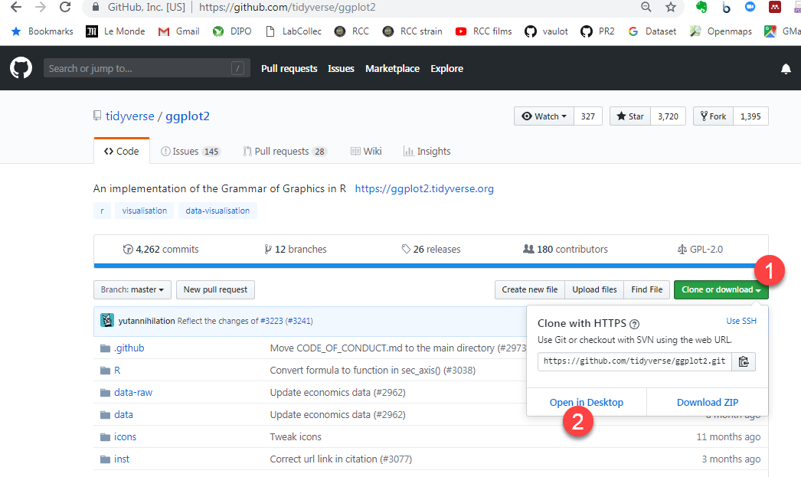Open the LabCollec bookmark
Screen dimensions: 801x477
294,31
